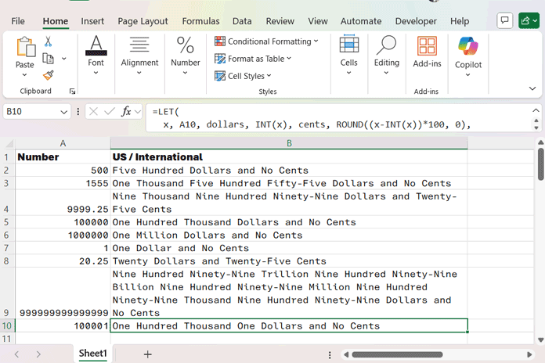Image resolution: width=545 pixels, height=363 pixels.
Task: Open the Number percent group icon
Action: click(186, 45)
